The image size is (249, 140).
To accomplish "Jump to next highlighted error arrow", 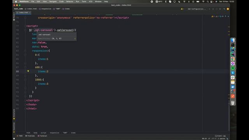I will (228, 16).
